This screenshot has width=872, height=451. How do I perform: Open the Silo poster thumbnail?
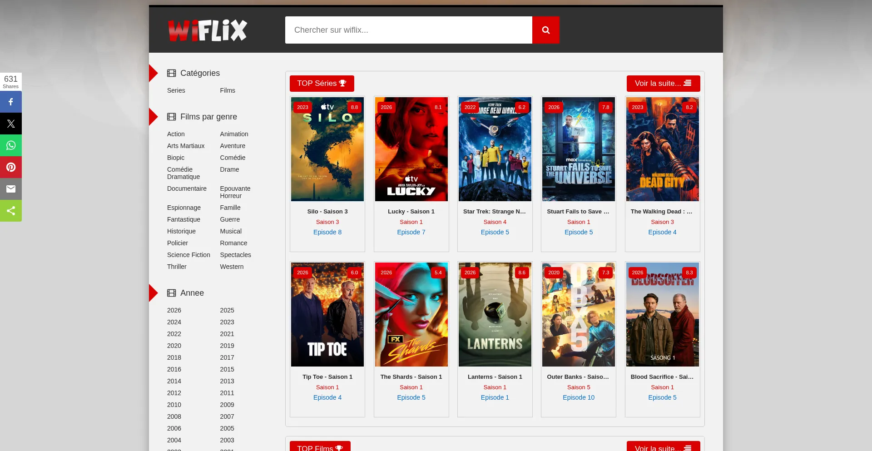point(327,149)
